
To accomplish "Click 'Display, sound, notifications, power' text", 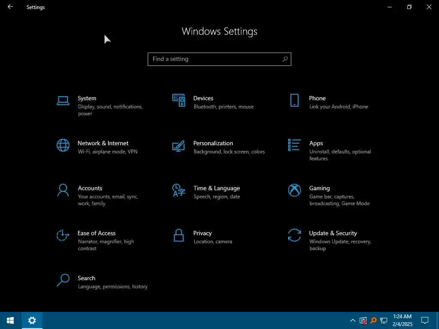I will click(110, 110).
